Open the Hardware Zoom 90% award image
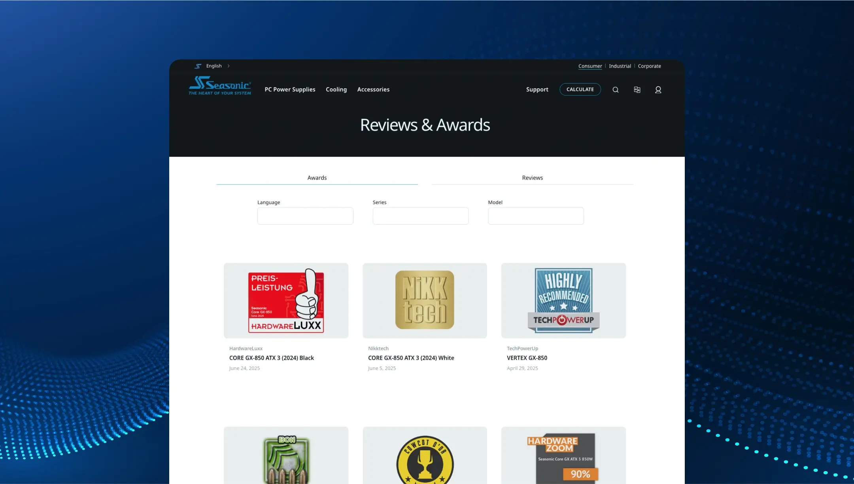 563,455
